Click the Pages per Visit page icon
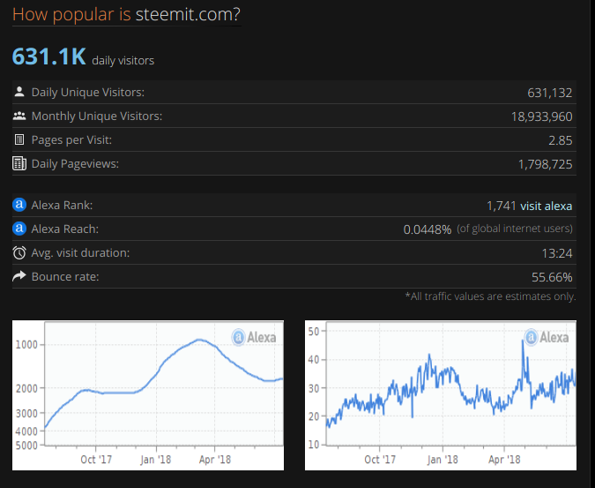 [19, 139]
